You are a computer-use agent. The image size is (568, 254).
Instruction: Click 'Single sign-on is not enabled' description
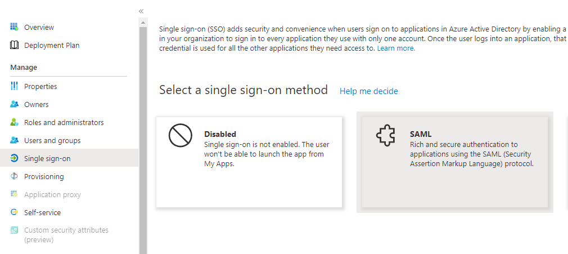[x=267, y=154]
